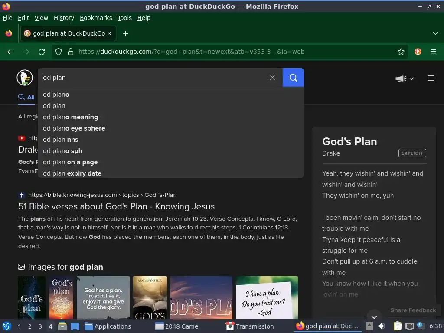Close the god plan DuckDuckGo tab
Viewport: 444px width, 333px height.
(109, 33)
